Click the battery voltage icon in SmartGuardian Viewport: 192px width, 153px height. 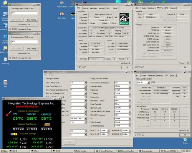(14, 134)
